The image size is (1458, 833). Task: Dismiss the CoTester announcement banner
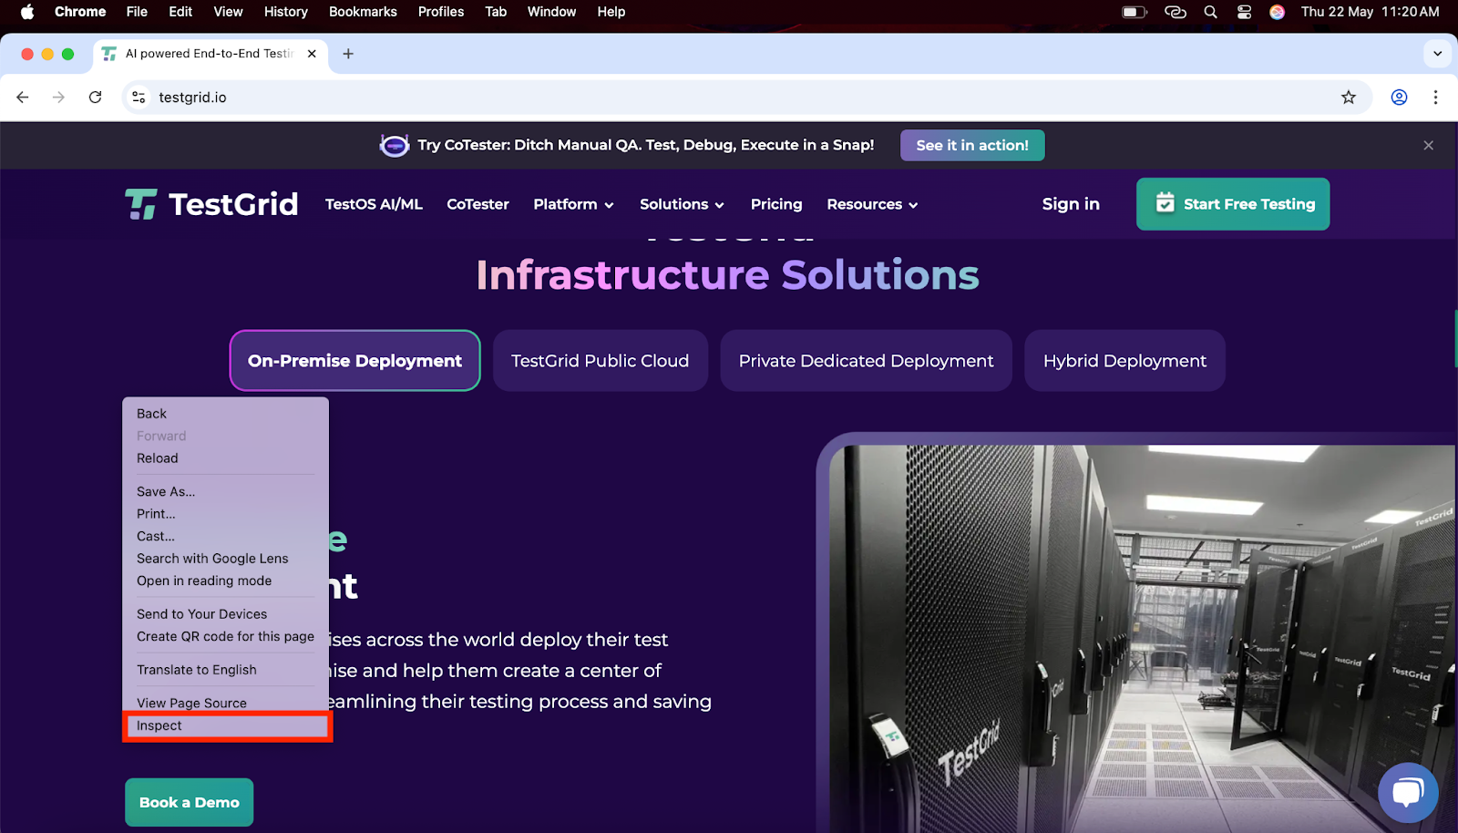(1428, 145)
